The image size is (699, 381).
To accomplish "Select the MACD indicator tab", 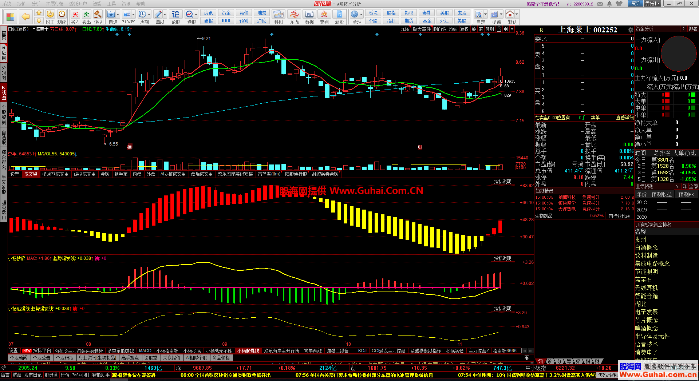I will 145,351.
